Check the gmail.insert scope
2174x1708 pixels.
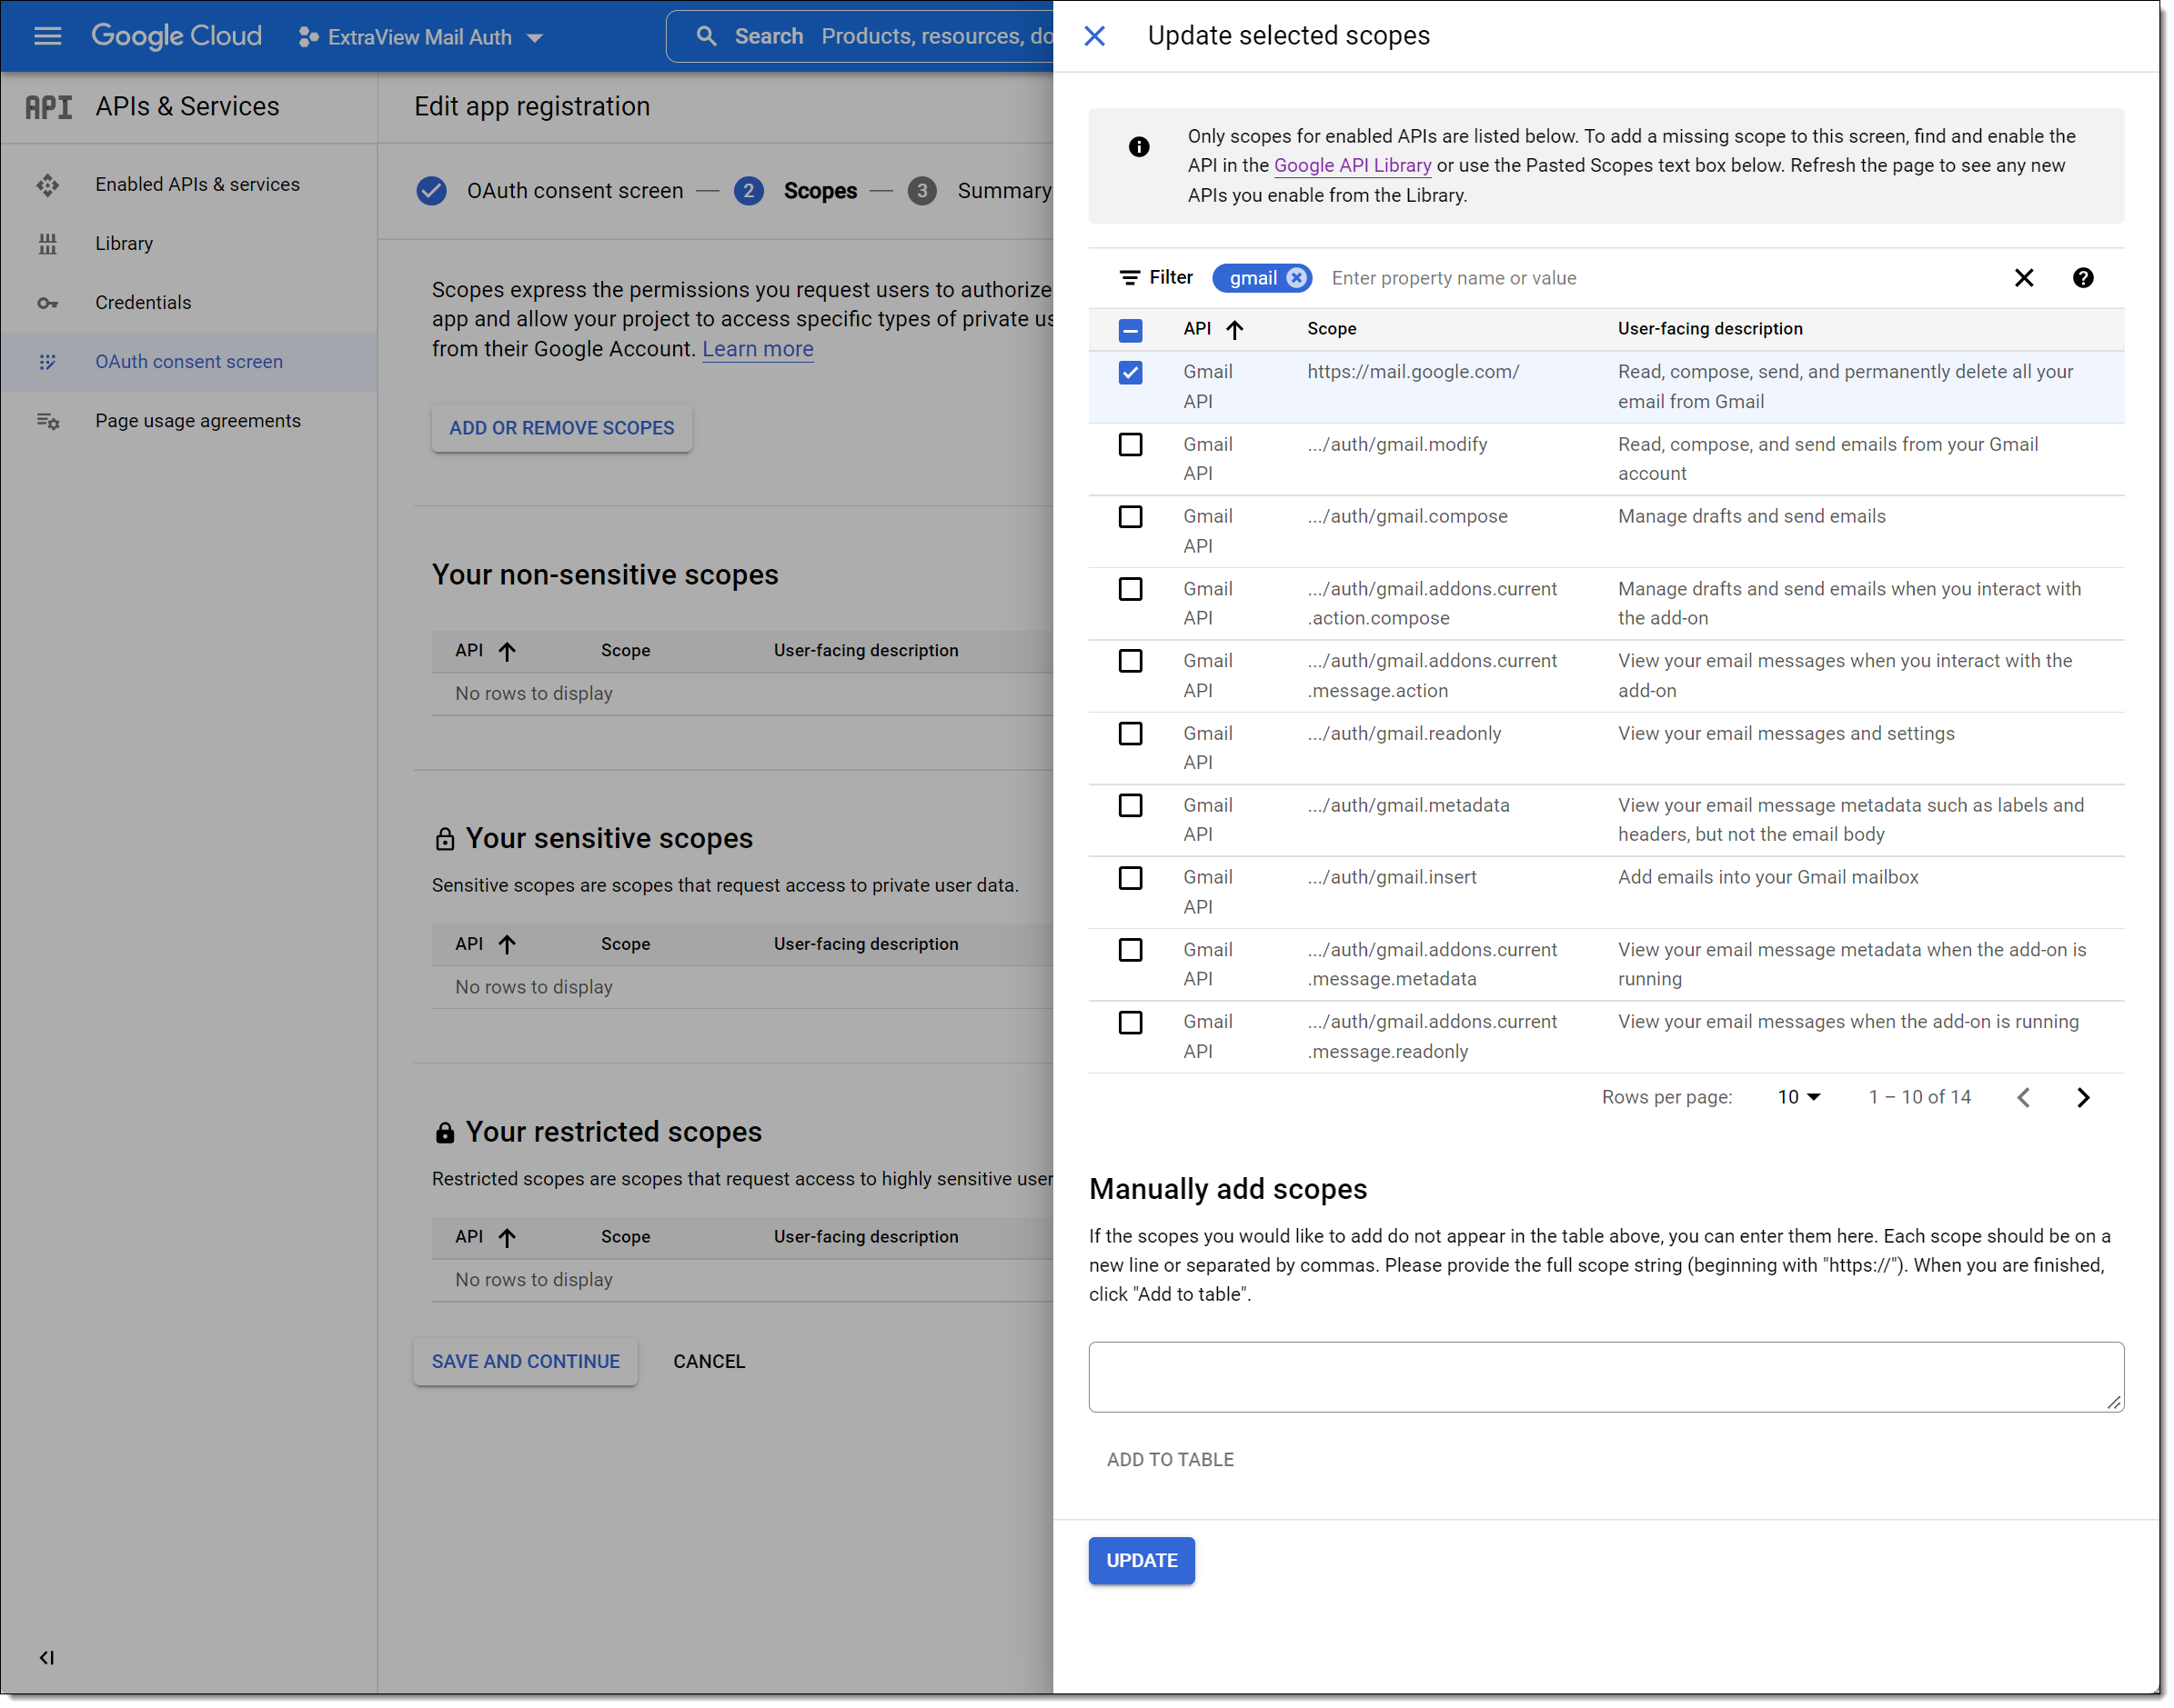[x=1131, y=878]
